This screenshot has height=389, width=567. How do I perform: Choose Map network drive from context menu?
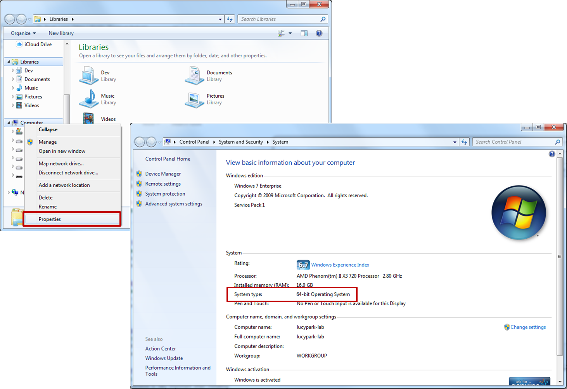pyautogui.click(x=73, y=164)
